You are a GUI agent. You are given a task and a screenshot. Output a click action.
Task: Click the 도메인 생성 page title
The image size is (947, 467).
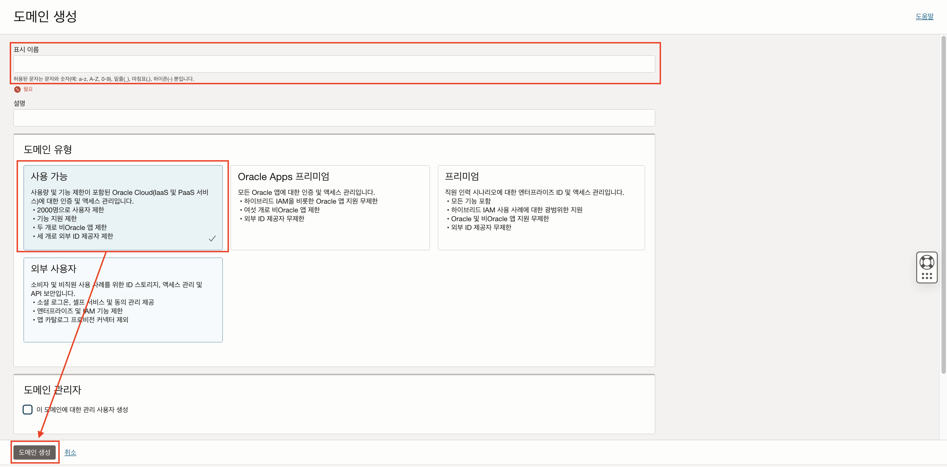pos(45,16)
